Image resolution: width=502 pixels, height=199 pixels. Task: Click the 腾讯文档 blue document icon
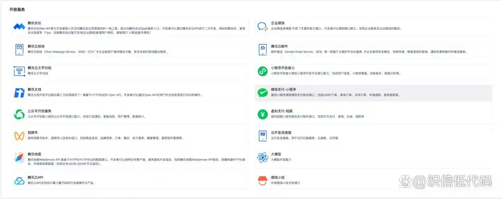(x=19, y=93)
